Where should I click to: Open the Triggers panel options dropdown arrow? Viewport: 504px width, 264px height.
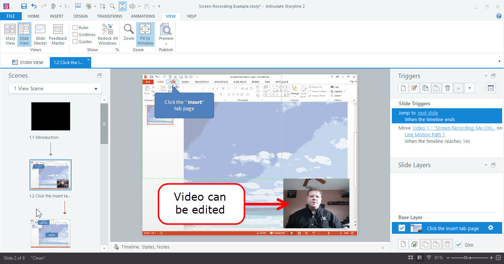(486, 76)
